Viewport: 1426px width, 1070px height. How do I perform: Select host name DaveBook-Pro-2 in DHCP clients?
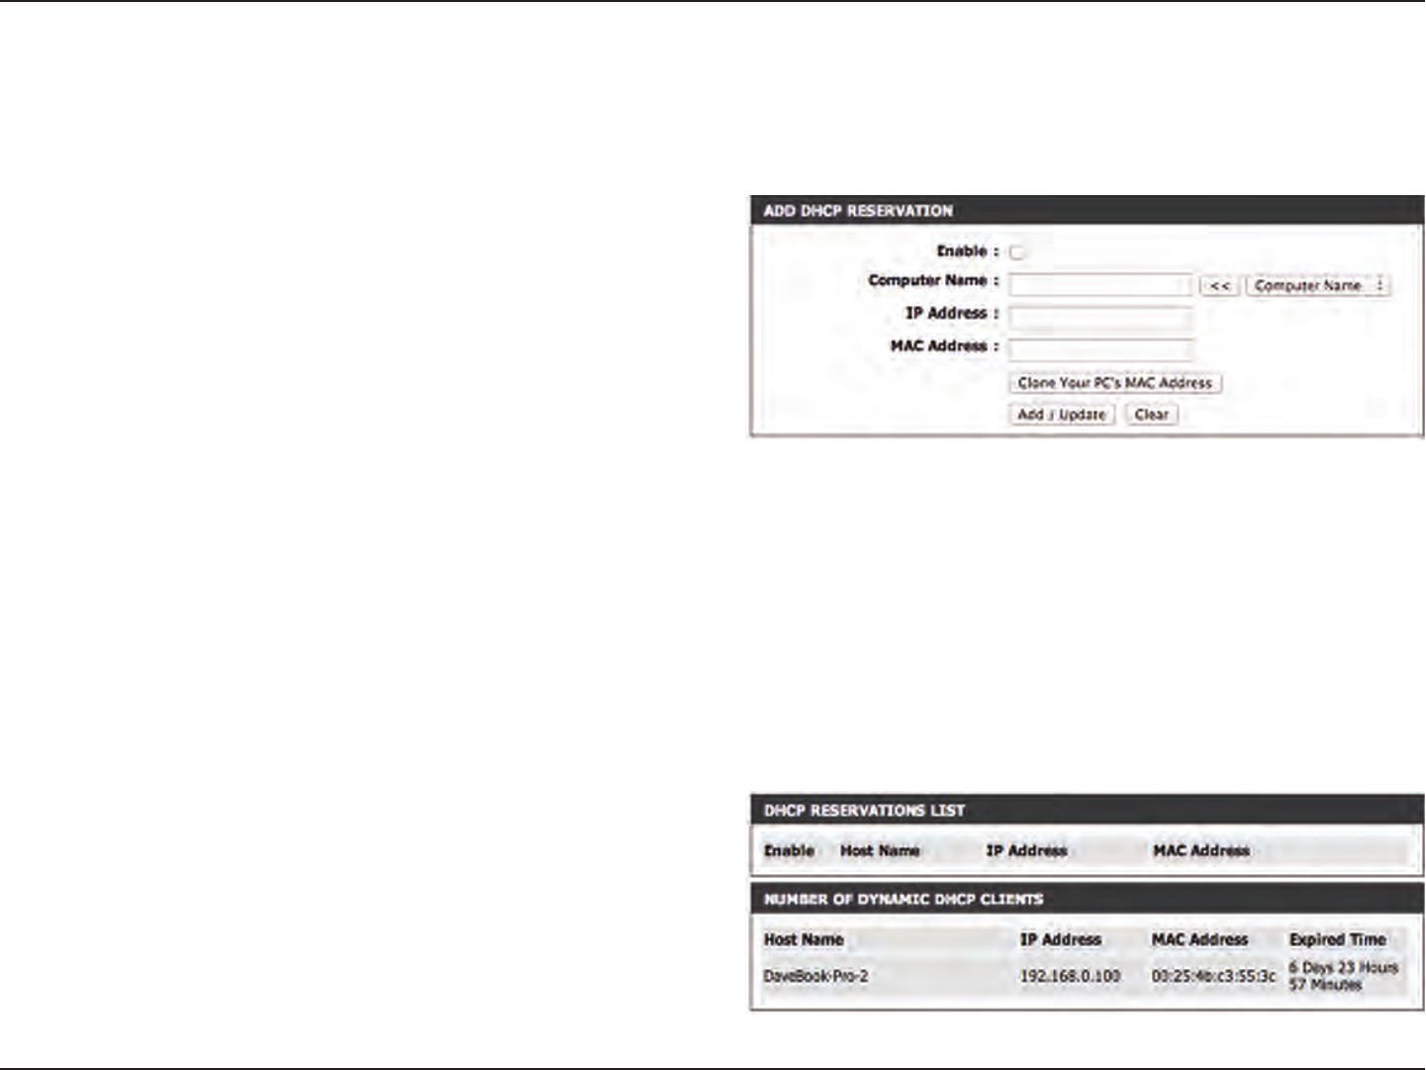point(816,976)
